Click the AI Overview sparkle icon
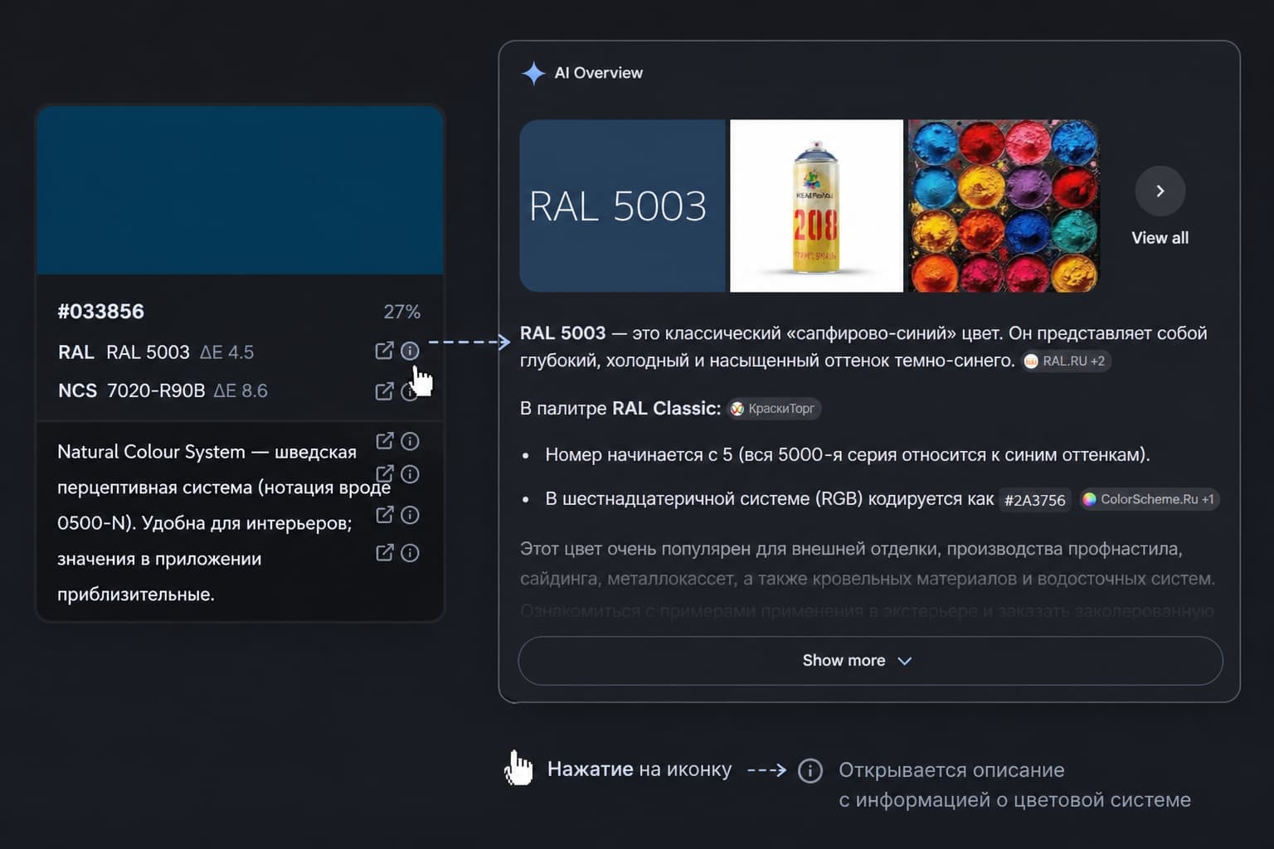1274x849 pixels. point(533,73)
